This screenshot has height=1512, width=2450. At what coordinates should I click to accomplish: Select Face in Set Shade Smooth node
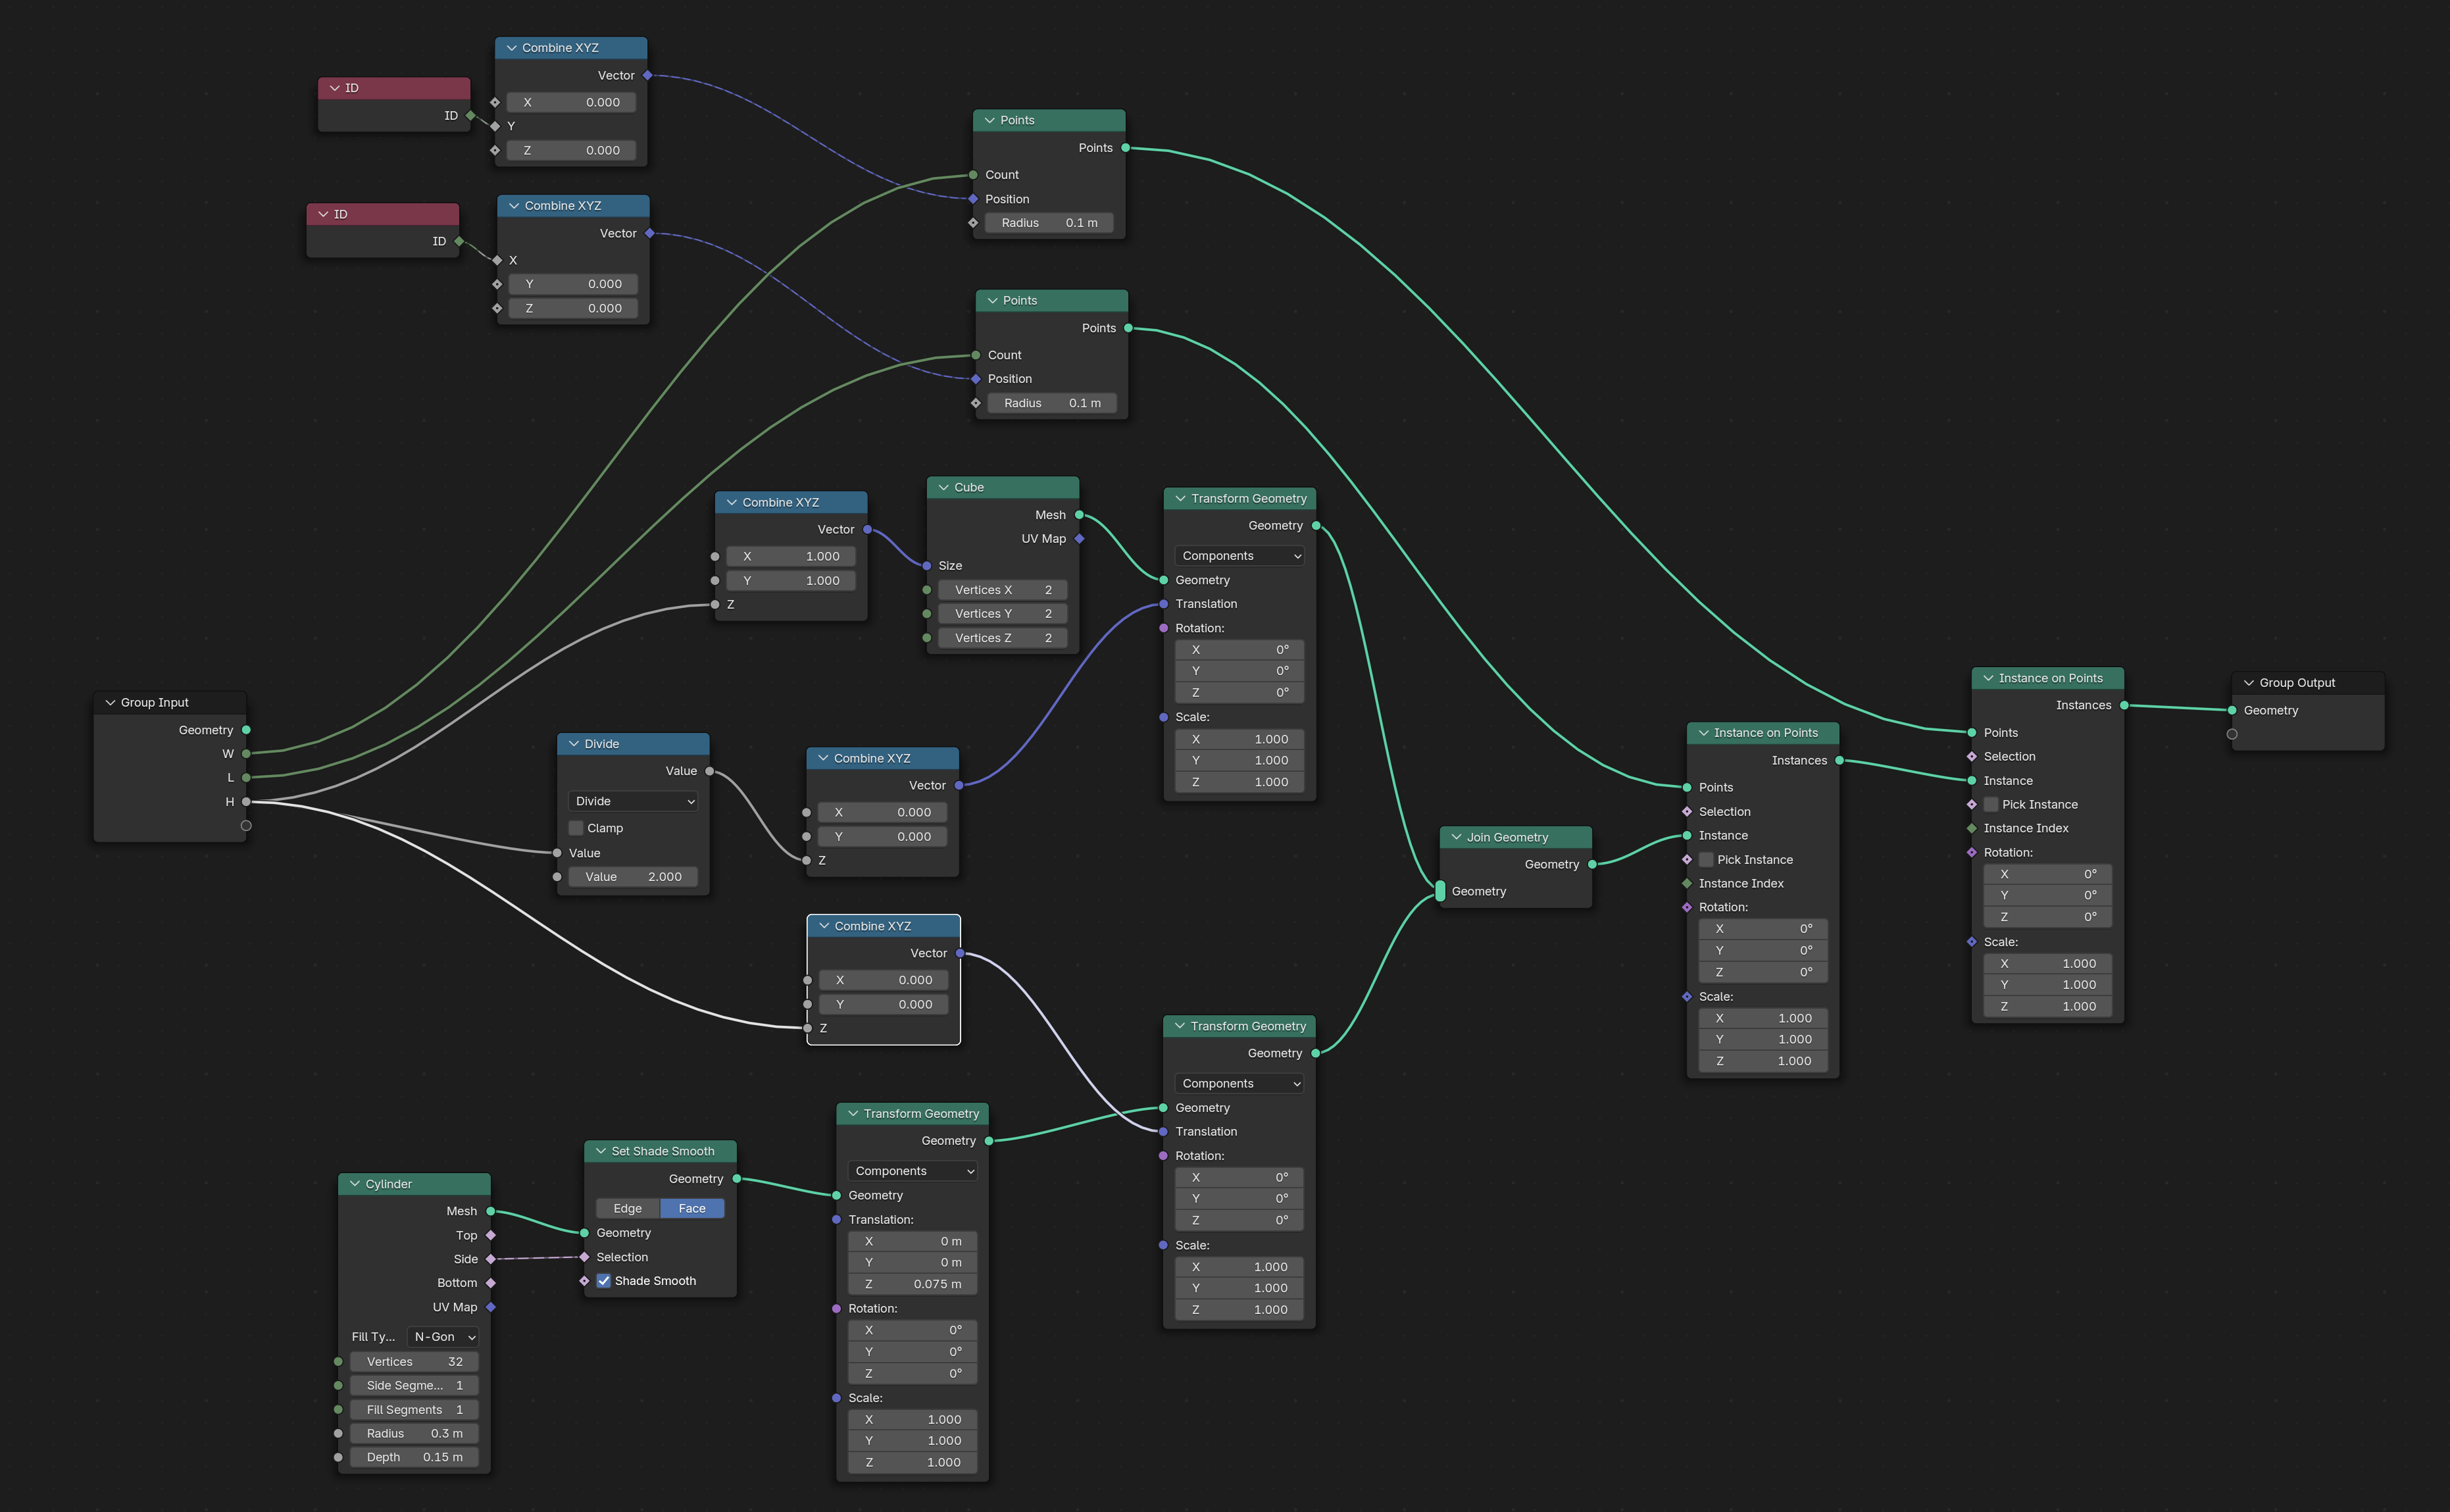tap(691, 1208)
